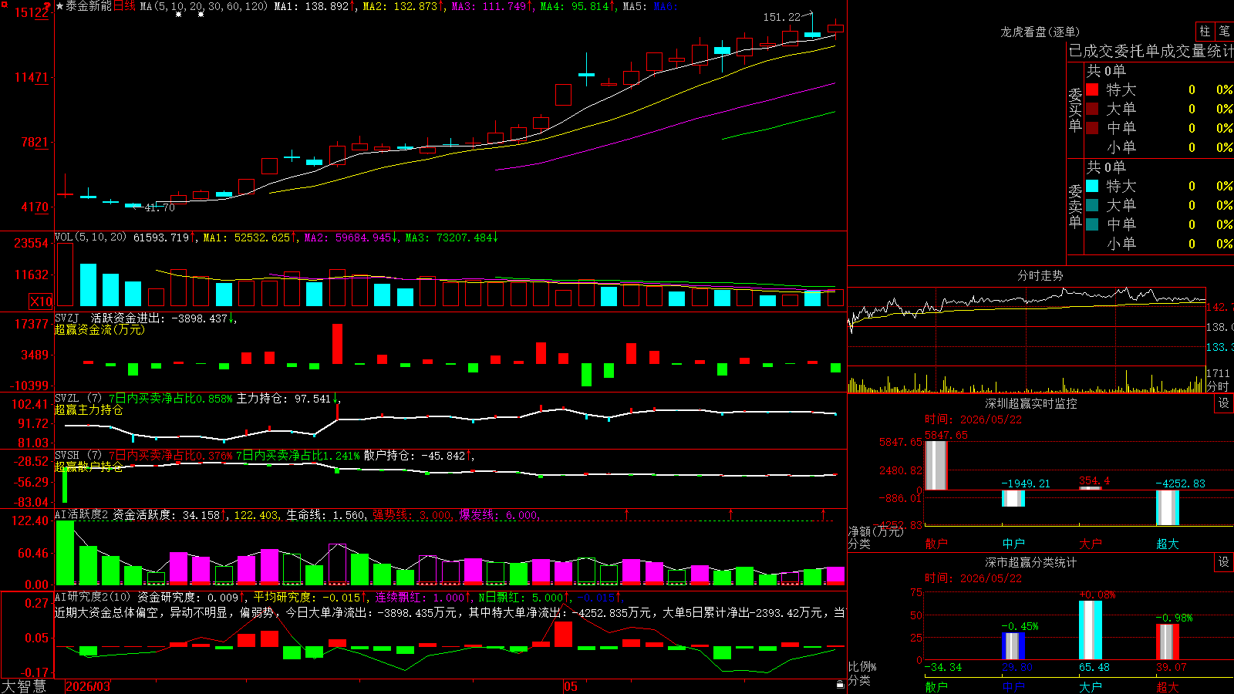1234x694 pixels.
Task: Click the 散户持仓: -45.842 value
Action: pos(416,456)
